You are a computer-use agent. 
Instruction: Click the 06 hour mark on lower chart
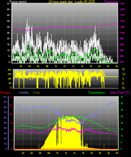click(40, 153)
